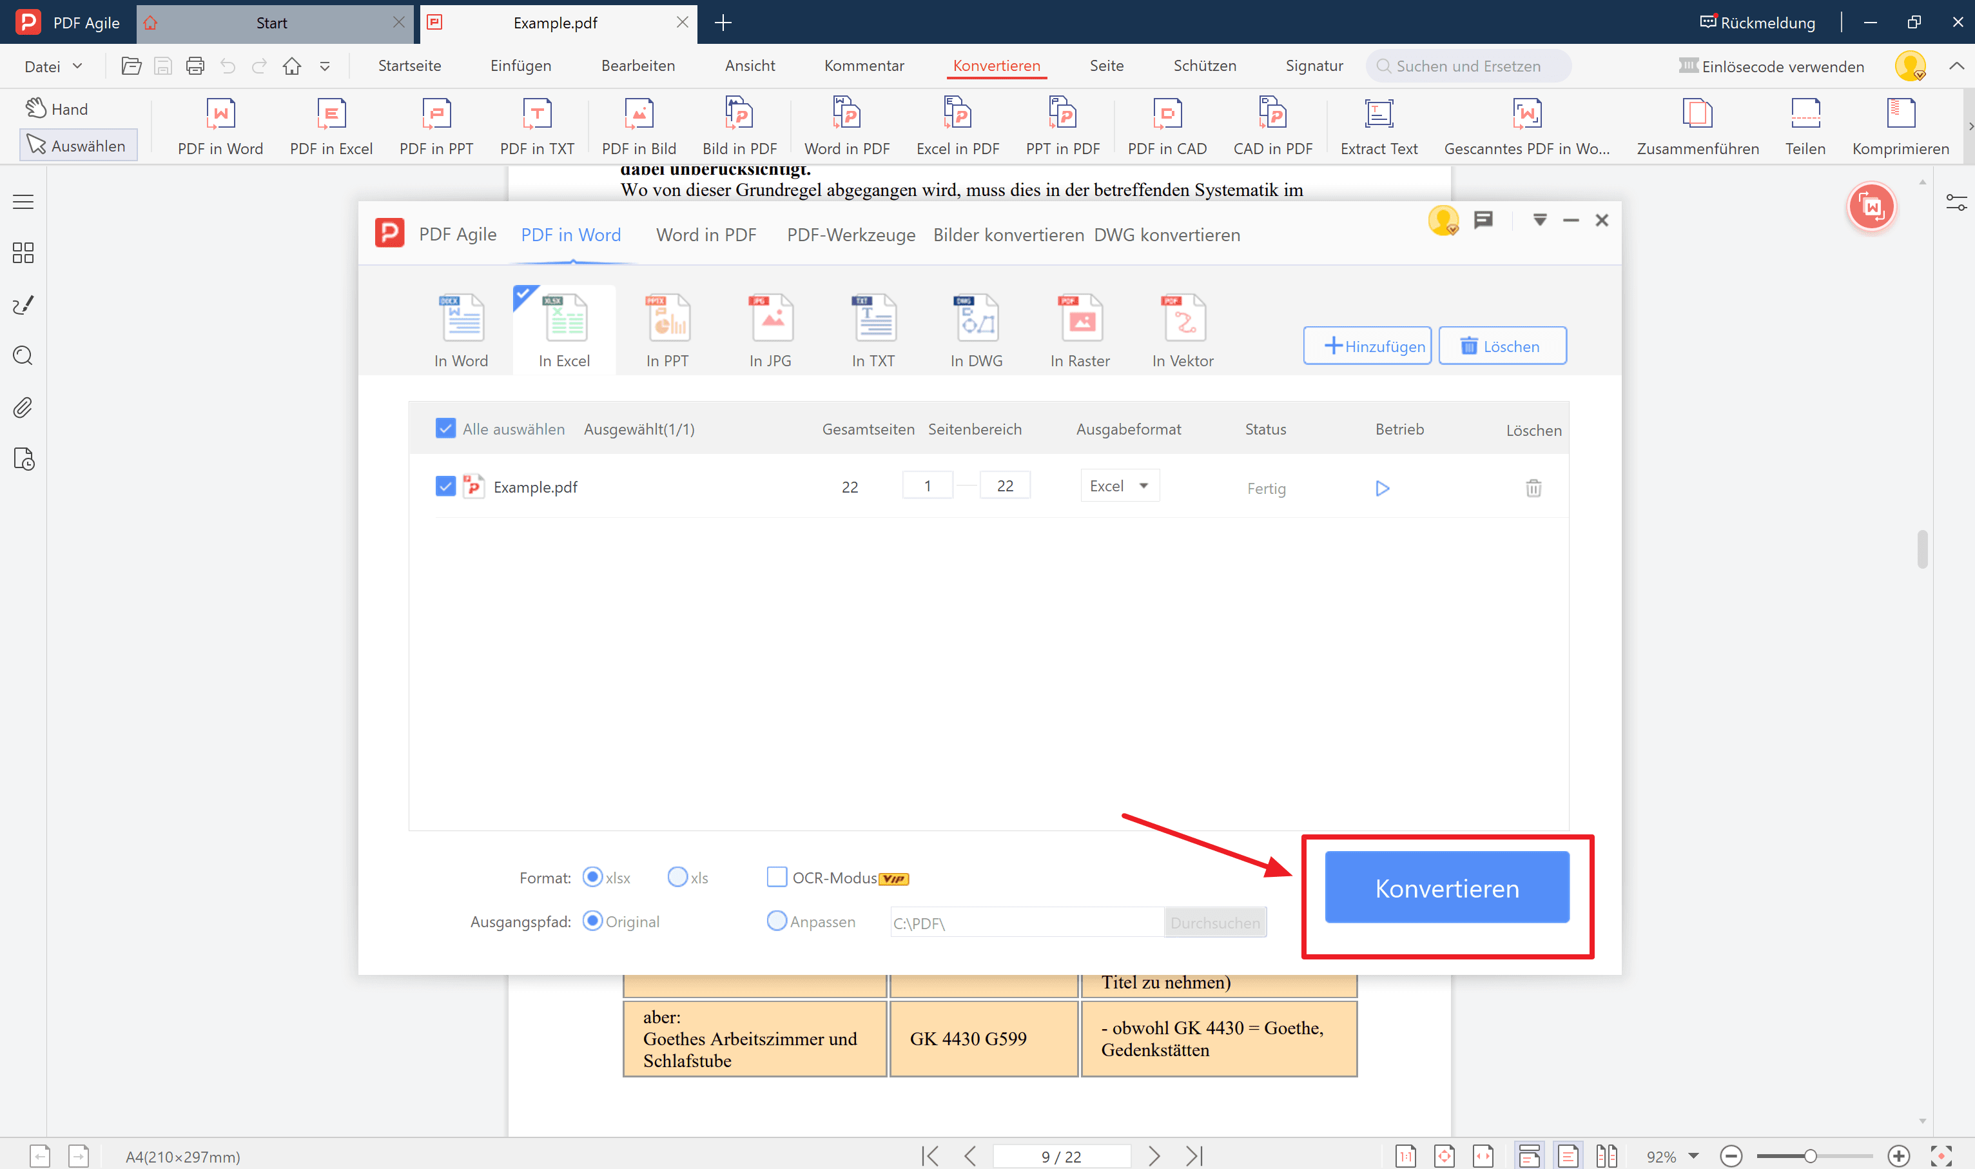Click the Rückmeldung feedback button

tap(1757, 23)
